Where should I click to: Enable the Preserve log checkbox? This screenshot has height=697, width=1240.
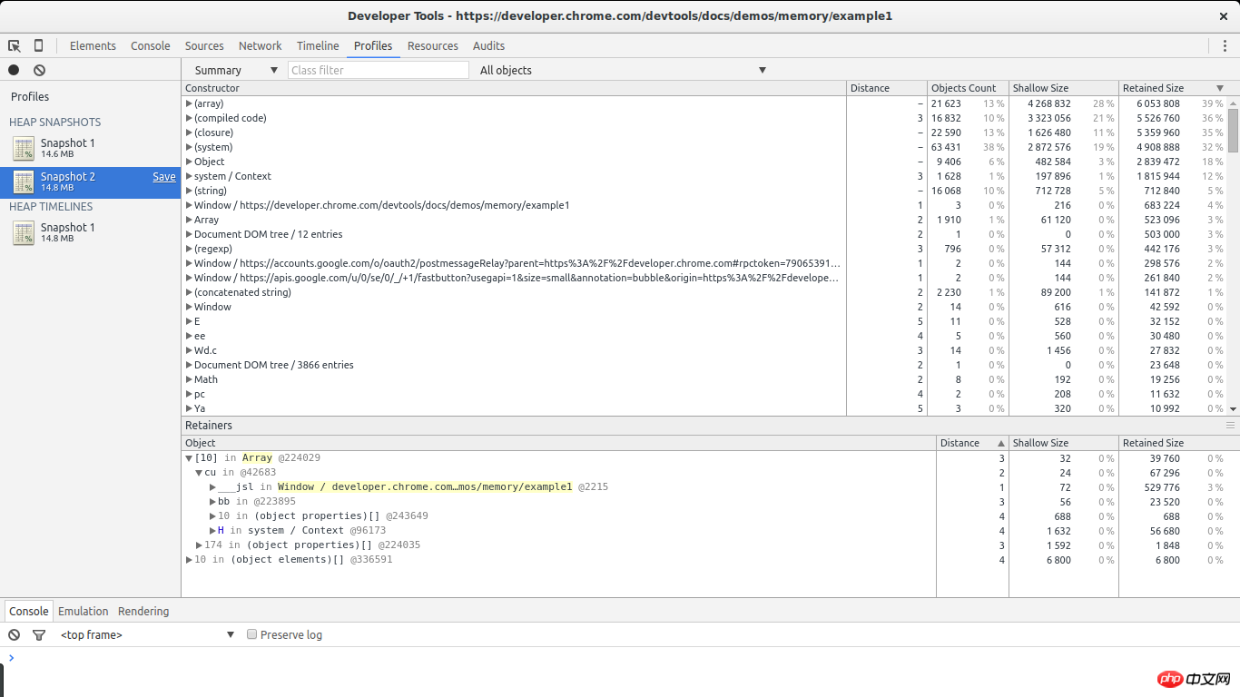click(252, 634)
